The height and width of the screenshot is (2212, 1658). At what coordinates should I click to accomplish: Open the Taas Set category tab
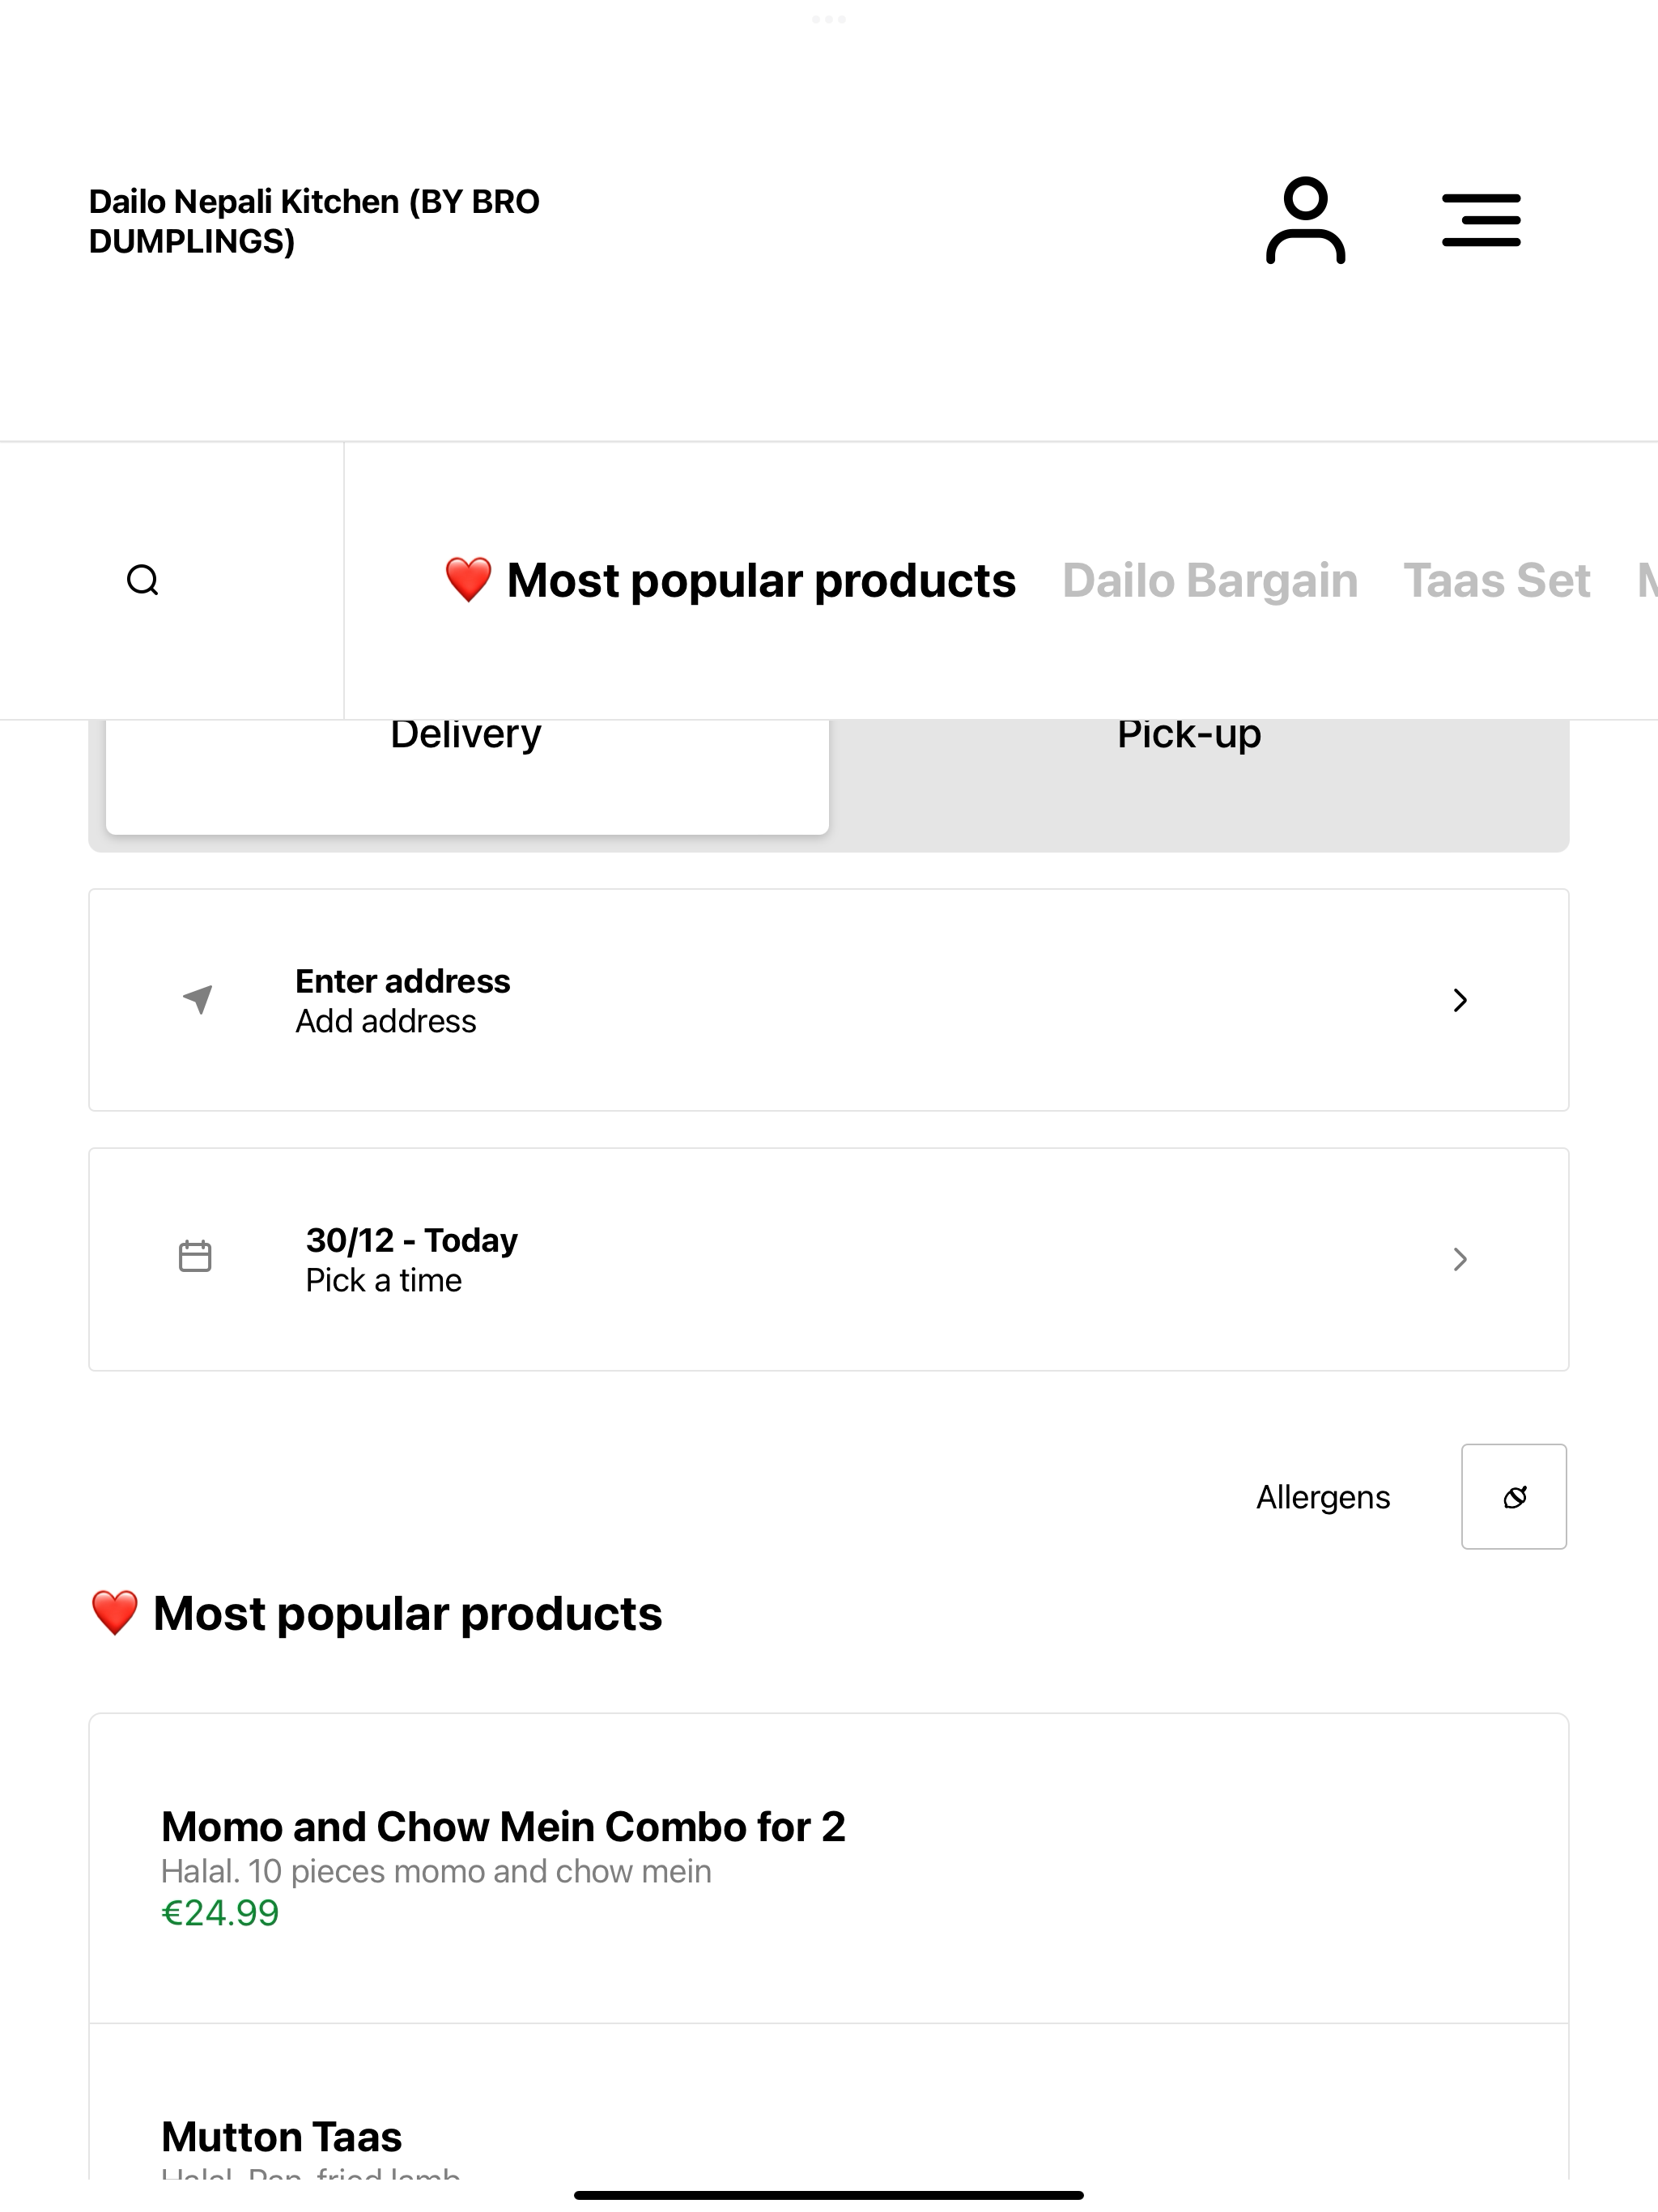pyautogui.click(x=1497, y=580)
